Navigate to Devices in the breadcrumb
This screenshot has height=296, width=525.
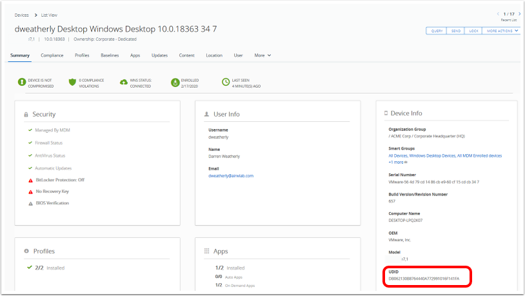click(x=21, y=14)
